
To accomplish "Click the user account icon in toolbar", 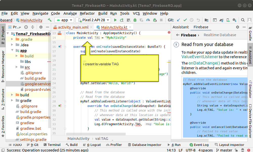I will (249, 20).
